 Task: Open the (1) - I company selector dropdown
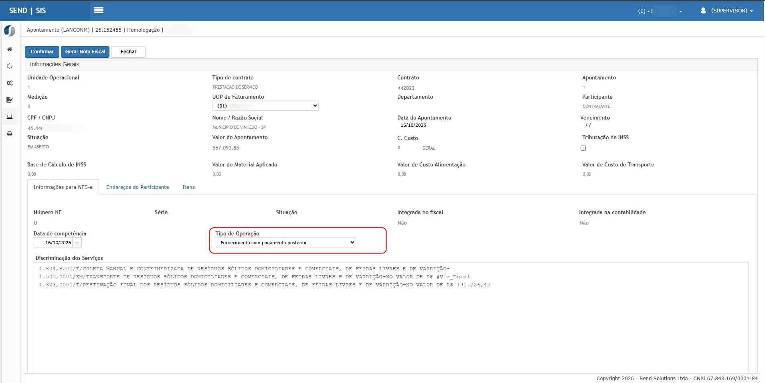click(660, 11)
